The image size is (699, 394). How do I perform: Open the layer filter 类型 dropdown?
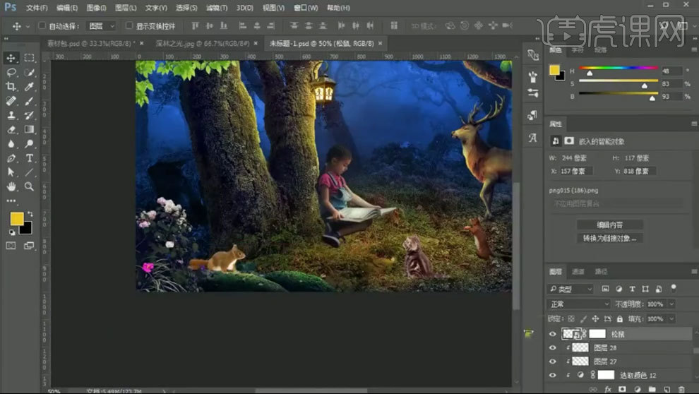click(x=570, y=289)
